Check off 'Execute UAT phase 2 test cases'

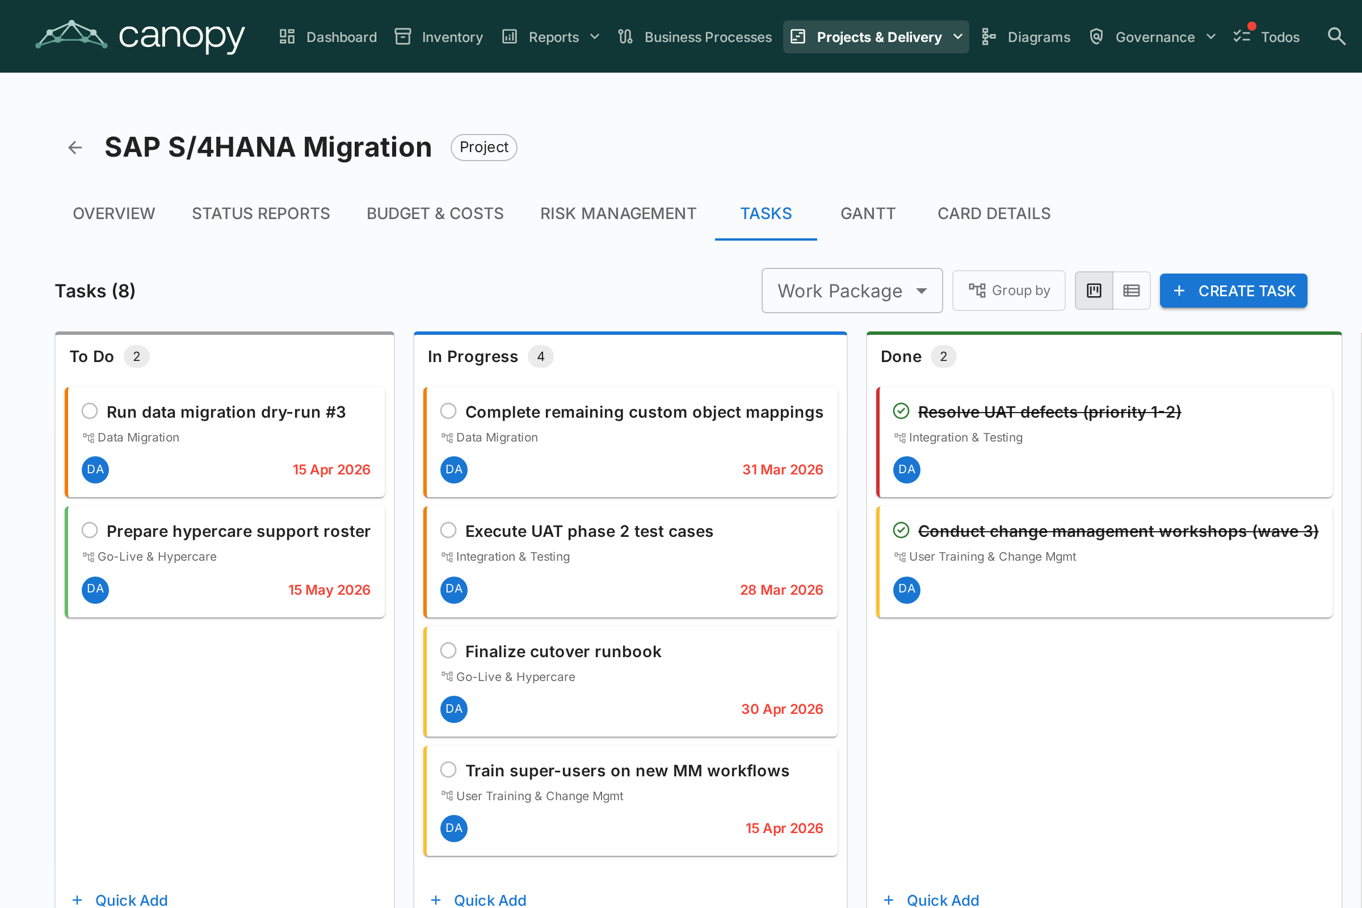click(x=449, y=531)
